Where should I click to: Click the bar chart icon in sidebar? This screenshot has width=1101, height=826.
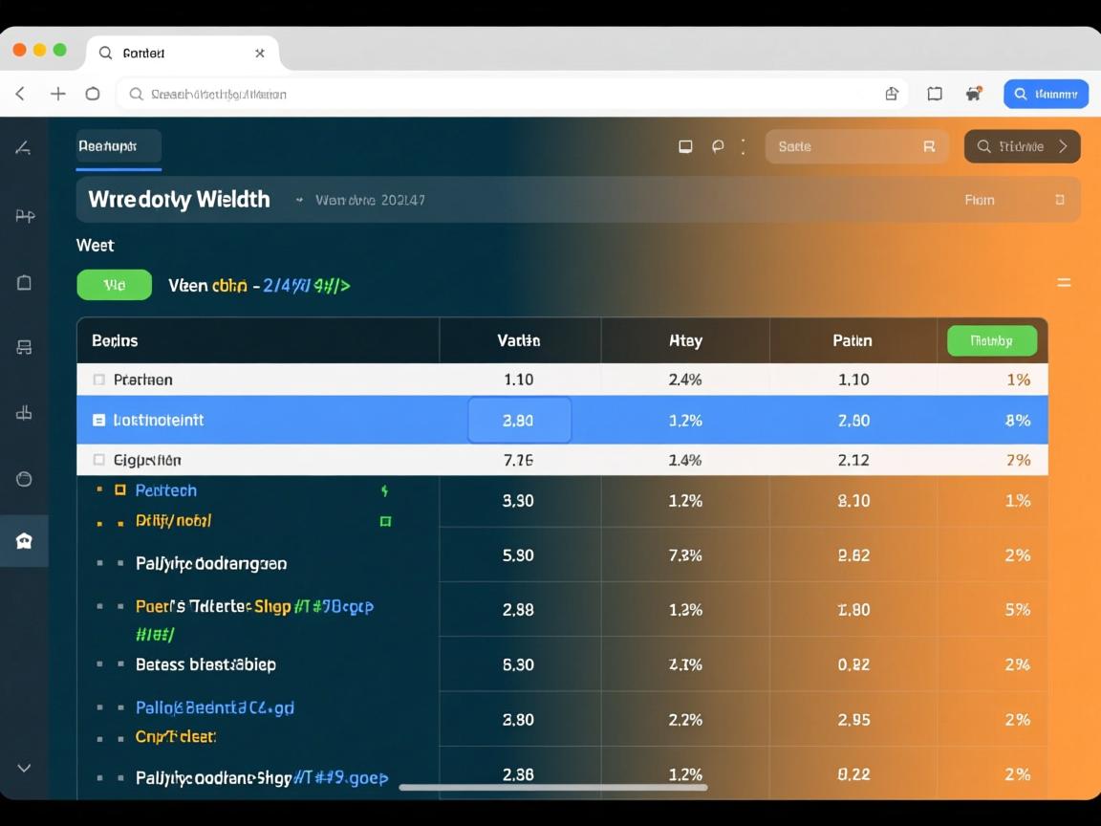coord(24,413)
